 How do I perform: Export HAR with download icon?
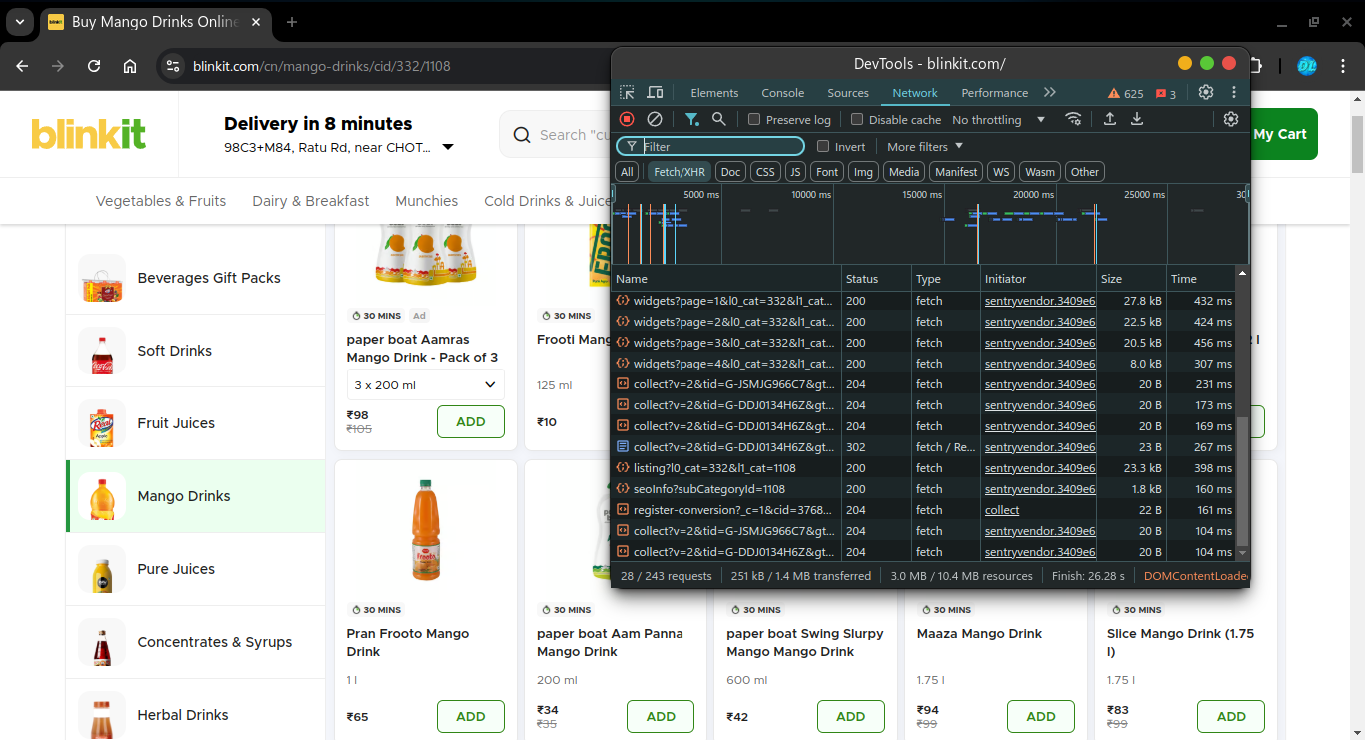[1137, 119]
